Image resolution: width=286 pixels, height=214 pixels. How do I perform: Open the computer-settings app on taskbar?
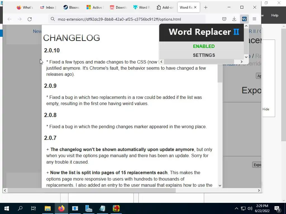(89, 208)
